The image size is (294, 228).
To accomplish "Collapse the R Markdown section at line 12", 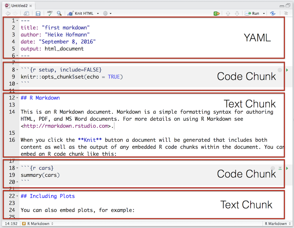I will pyautogui.click(x=17, y=98).
